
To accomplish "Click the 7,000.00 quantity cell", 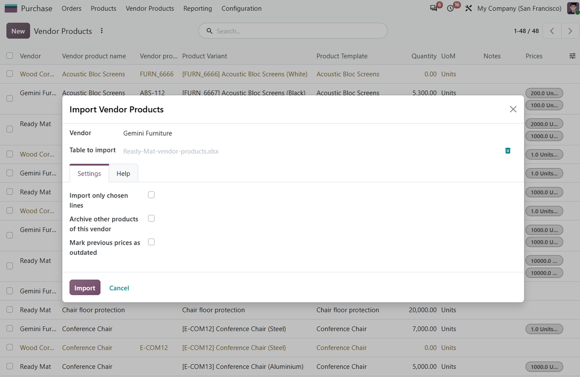I will click(x=424, y=329).
